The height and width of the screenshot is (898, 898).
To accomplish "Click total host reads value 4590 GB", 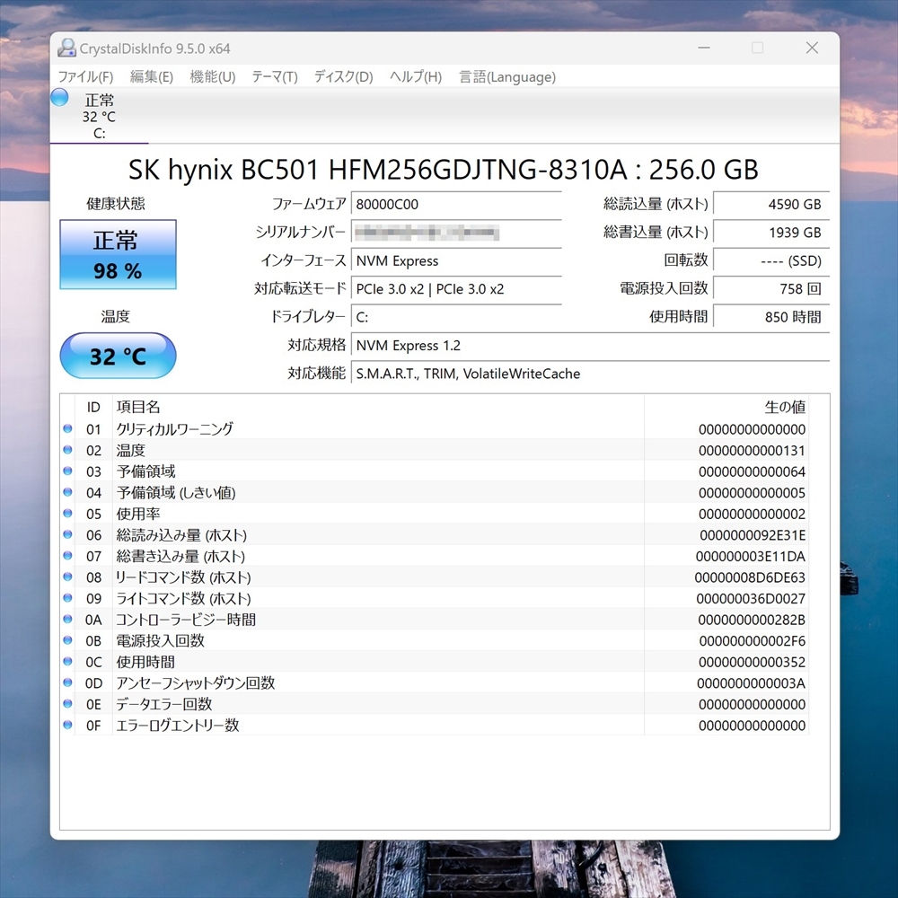I will (771, 205).
